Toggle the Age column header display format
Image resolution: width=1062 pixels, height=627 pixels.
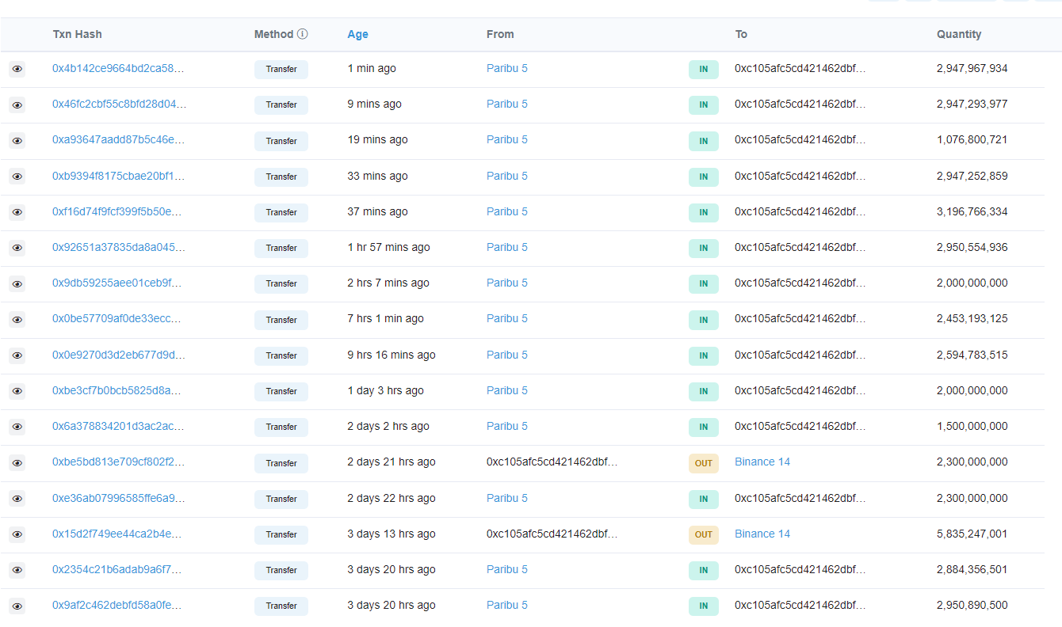(357, 34)
